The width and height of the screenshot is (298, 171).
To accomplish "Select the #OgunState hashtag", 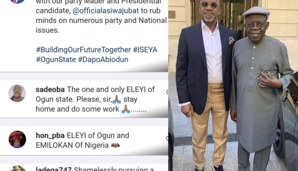I will pos(56,60).
